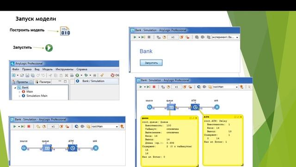Select the Bank model in the project tree
Screen dimensions: 296x167
pos(25,88)
